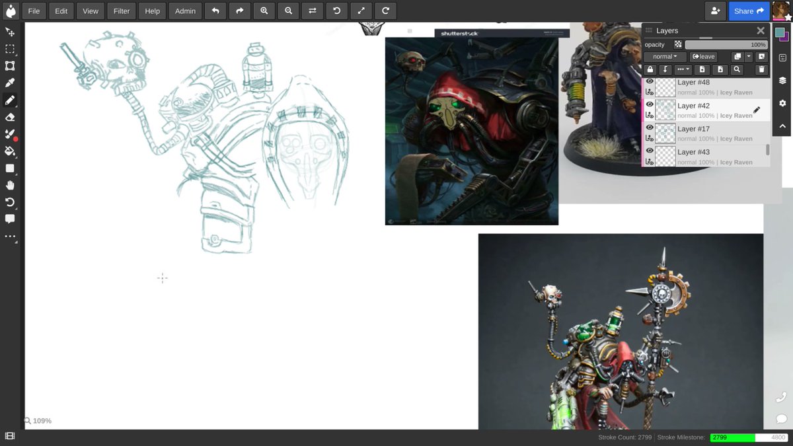Toggle the Layers panel icon in sidebar
The width and height of the screenshot is (793, 446).
pyautogui.click(x=782, y=80)
